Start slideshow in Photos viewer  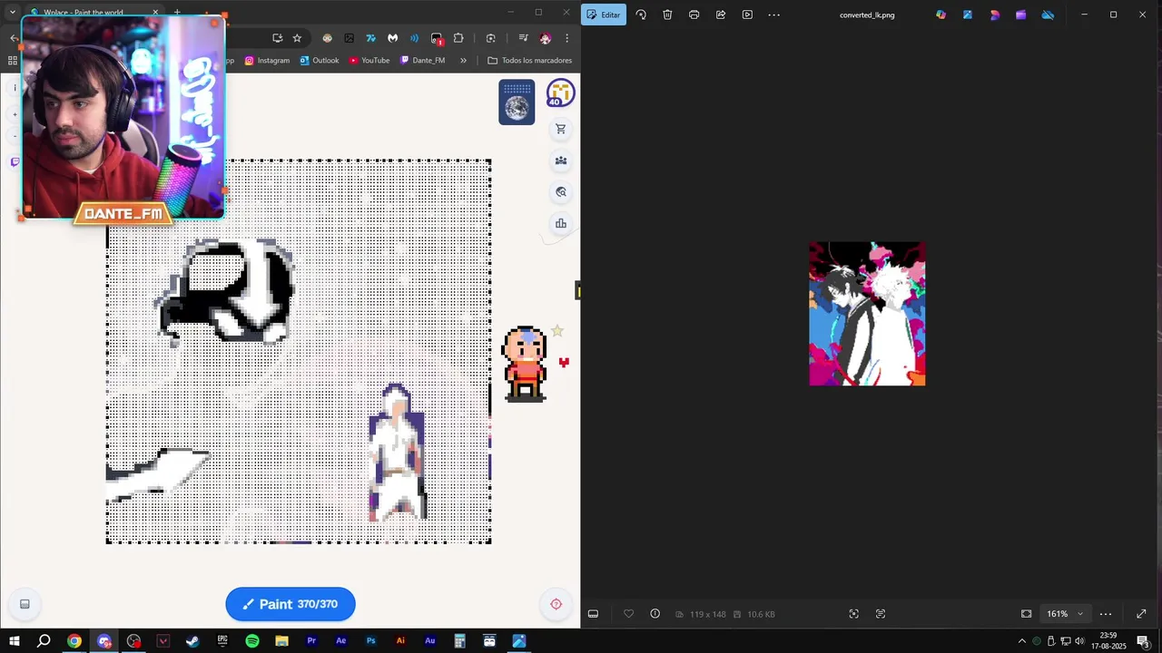coord(747,15)
